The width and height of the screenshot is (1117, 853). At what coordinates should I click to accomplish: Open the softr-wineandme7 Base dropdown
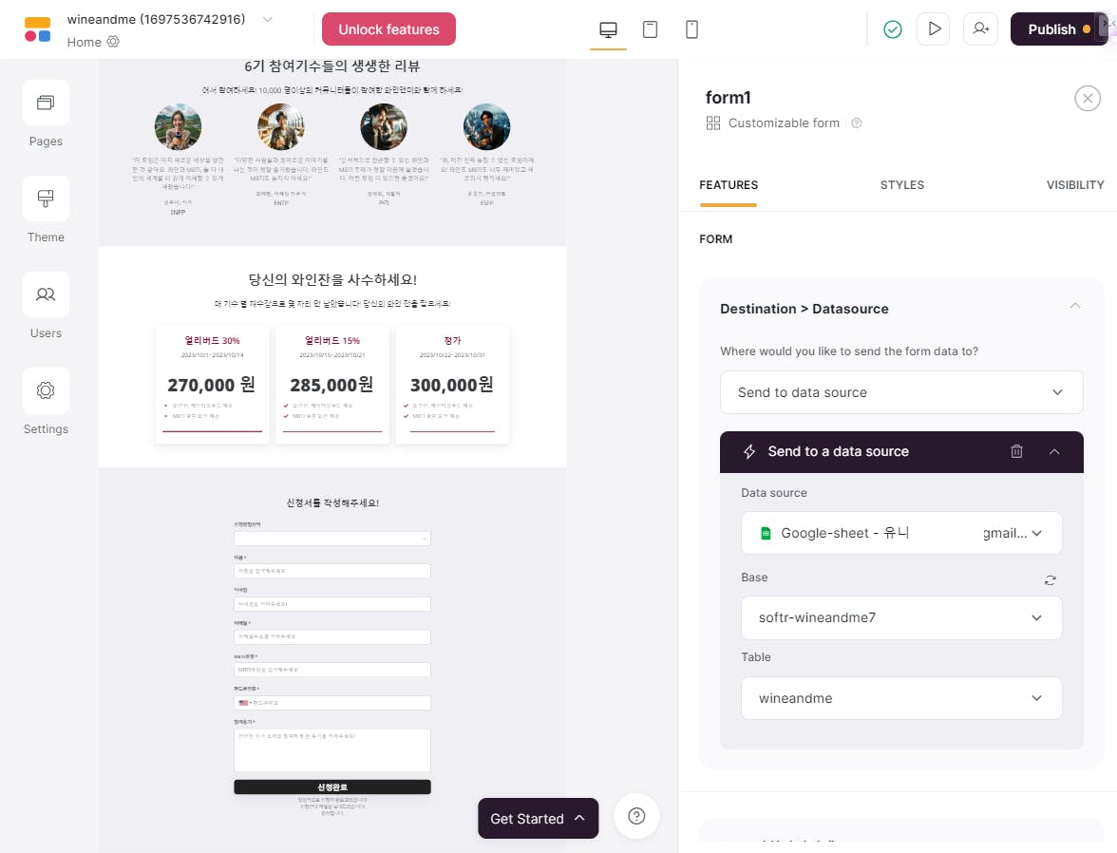click(x=901, y=617)
